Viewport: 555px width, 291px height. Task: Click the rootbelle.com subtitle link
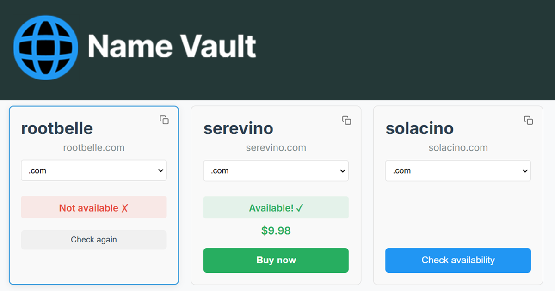tap(94, 147)
